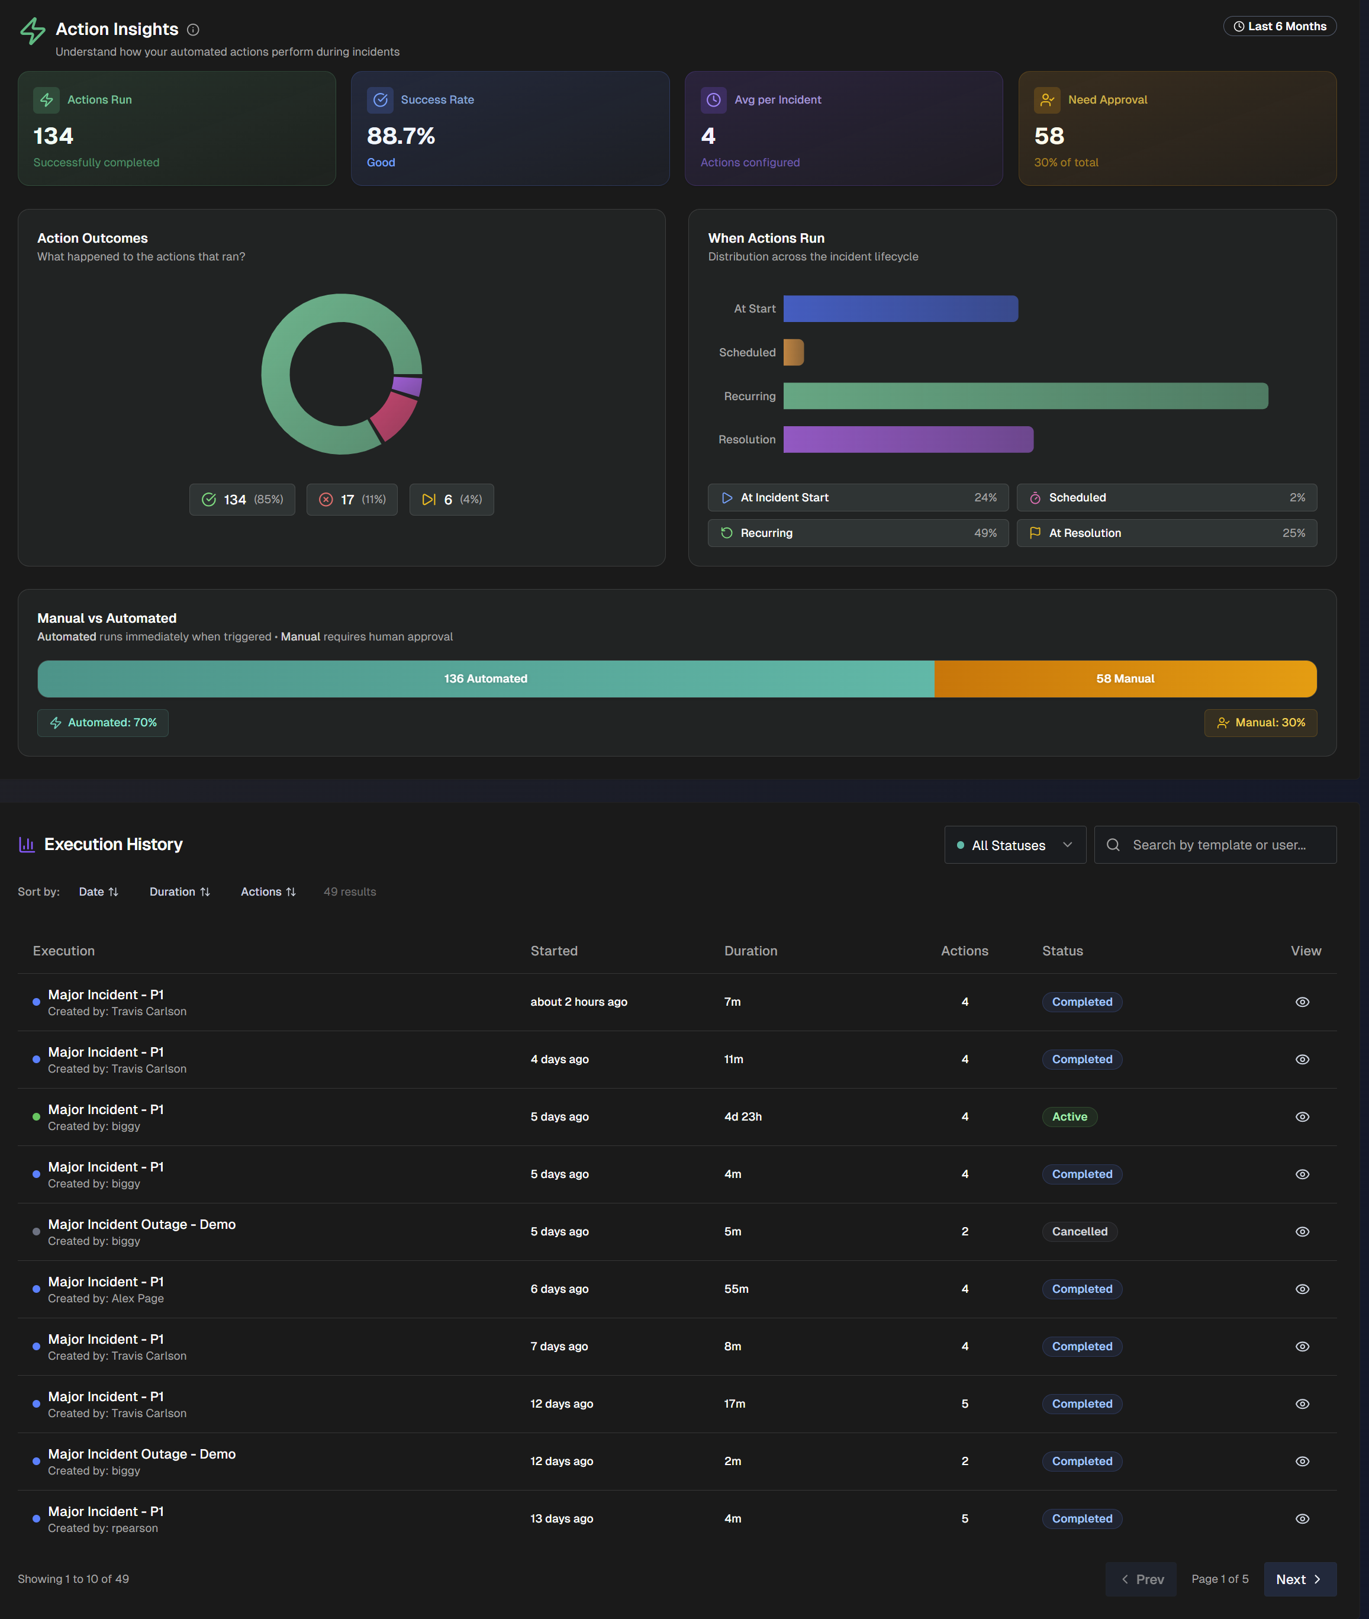
Task: Click the Need Approval approval icon
Action: pos(1048,99)
